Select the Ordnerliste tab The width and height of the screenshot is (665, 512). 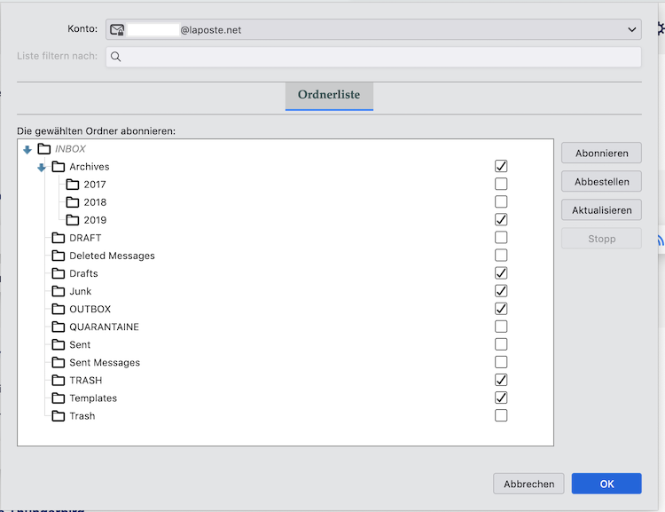point(329,95)
